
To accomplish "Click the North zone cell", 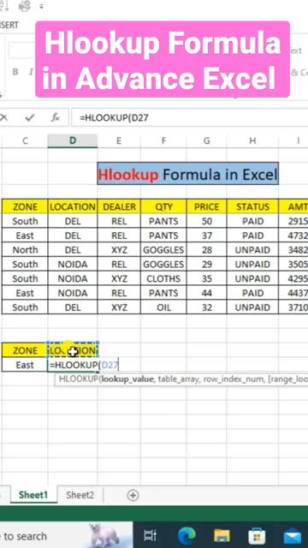I will [x=25, y=250].
